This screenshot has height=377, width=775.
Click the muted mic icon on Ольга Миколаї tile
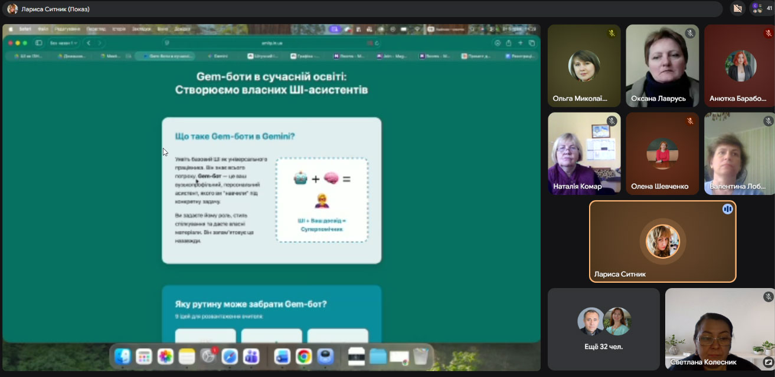[x=612, y=34]
